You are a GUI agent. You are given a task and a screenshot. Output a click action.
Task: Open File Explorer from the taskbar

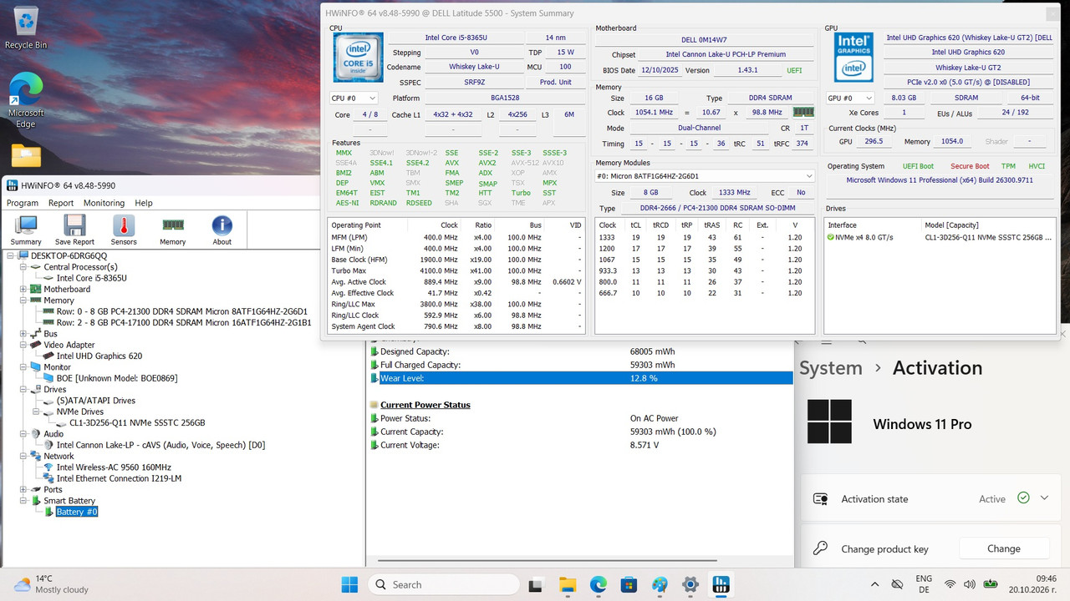pos(568,584)
